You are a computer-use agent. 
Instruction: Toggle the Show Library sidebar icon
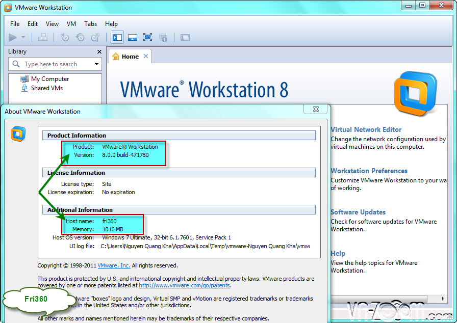[x=117, y=37]
